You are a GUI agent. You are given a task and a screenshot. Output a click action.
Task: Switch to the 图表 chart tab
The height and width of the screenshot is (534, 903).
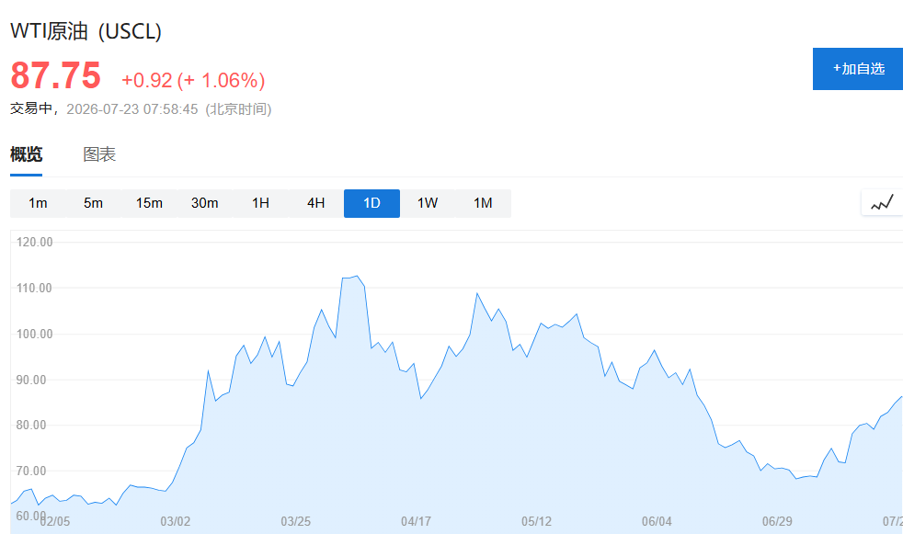click(99, 154)
